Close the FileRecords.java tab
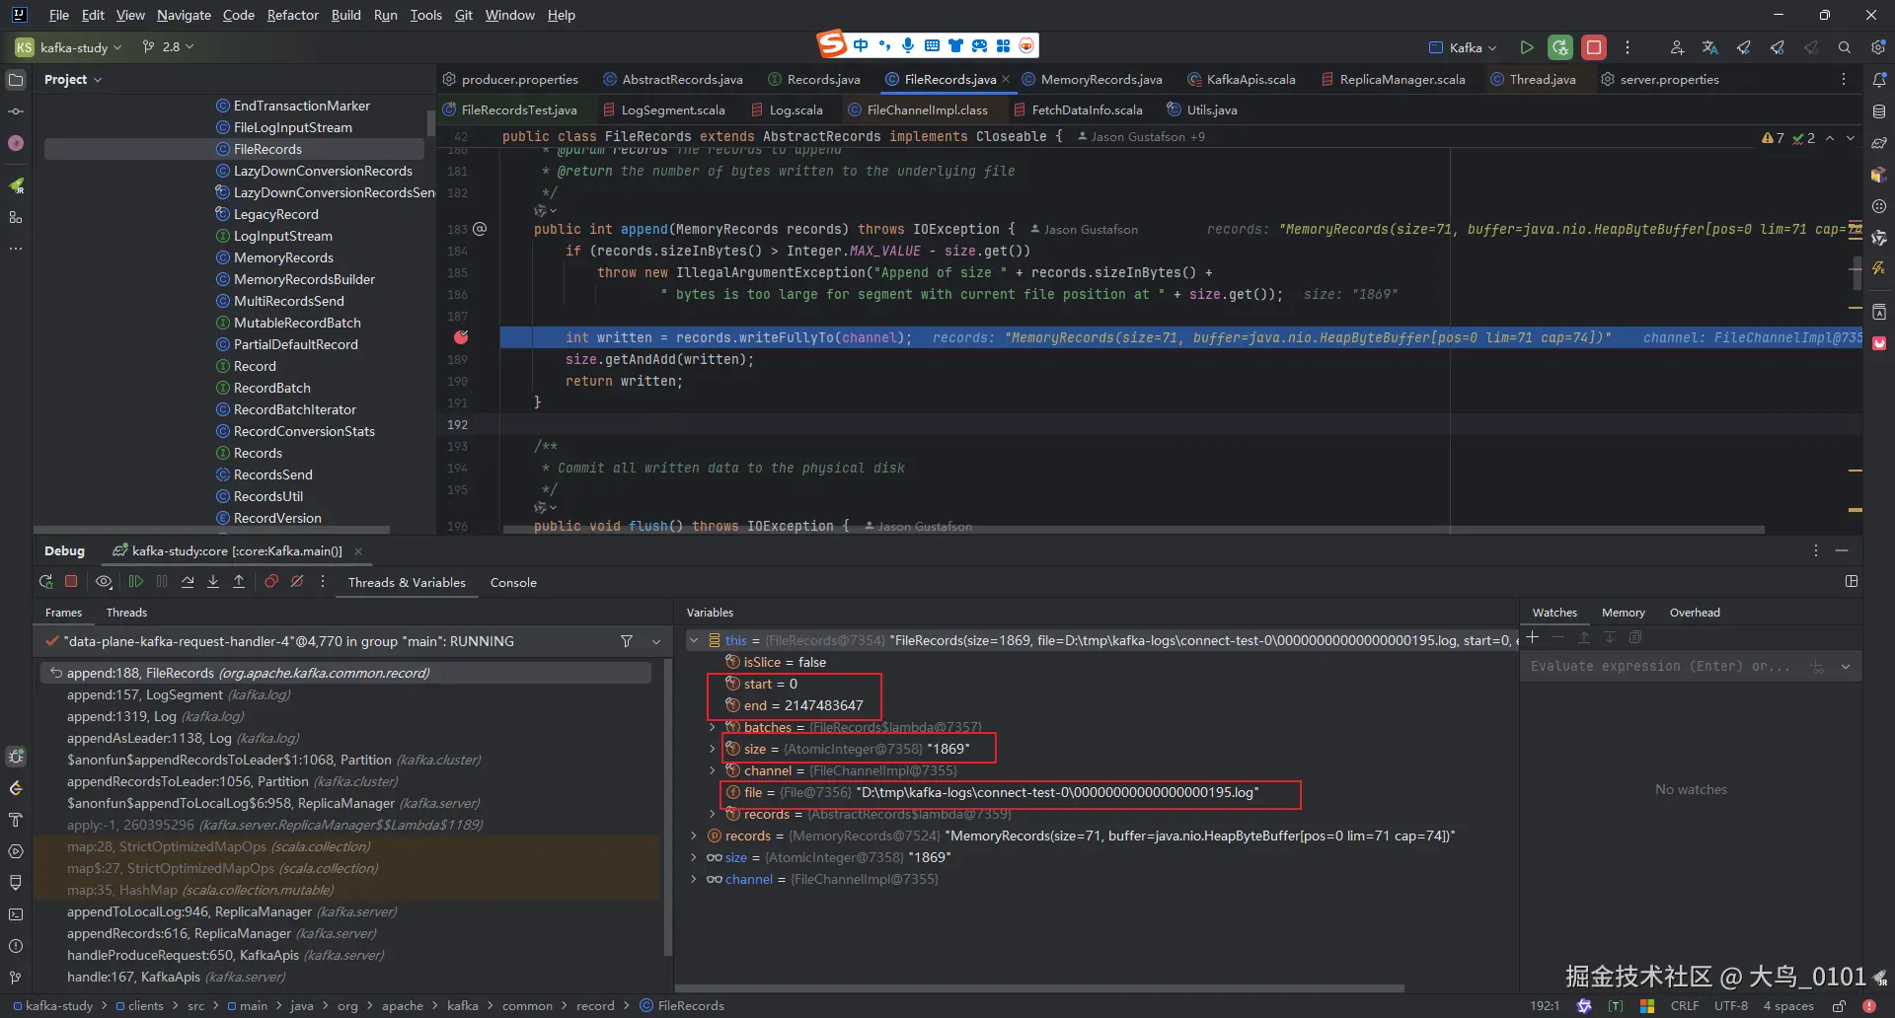Image resolution: width=1895 pixels, height=1018 pixels. point(1006,79)
